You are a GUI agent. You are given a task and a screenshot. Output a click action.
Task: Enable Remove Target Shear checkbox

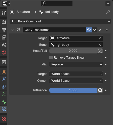click(x=51, y=58)
